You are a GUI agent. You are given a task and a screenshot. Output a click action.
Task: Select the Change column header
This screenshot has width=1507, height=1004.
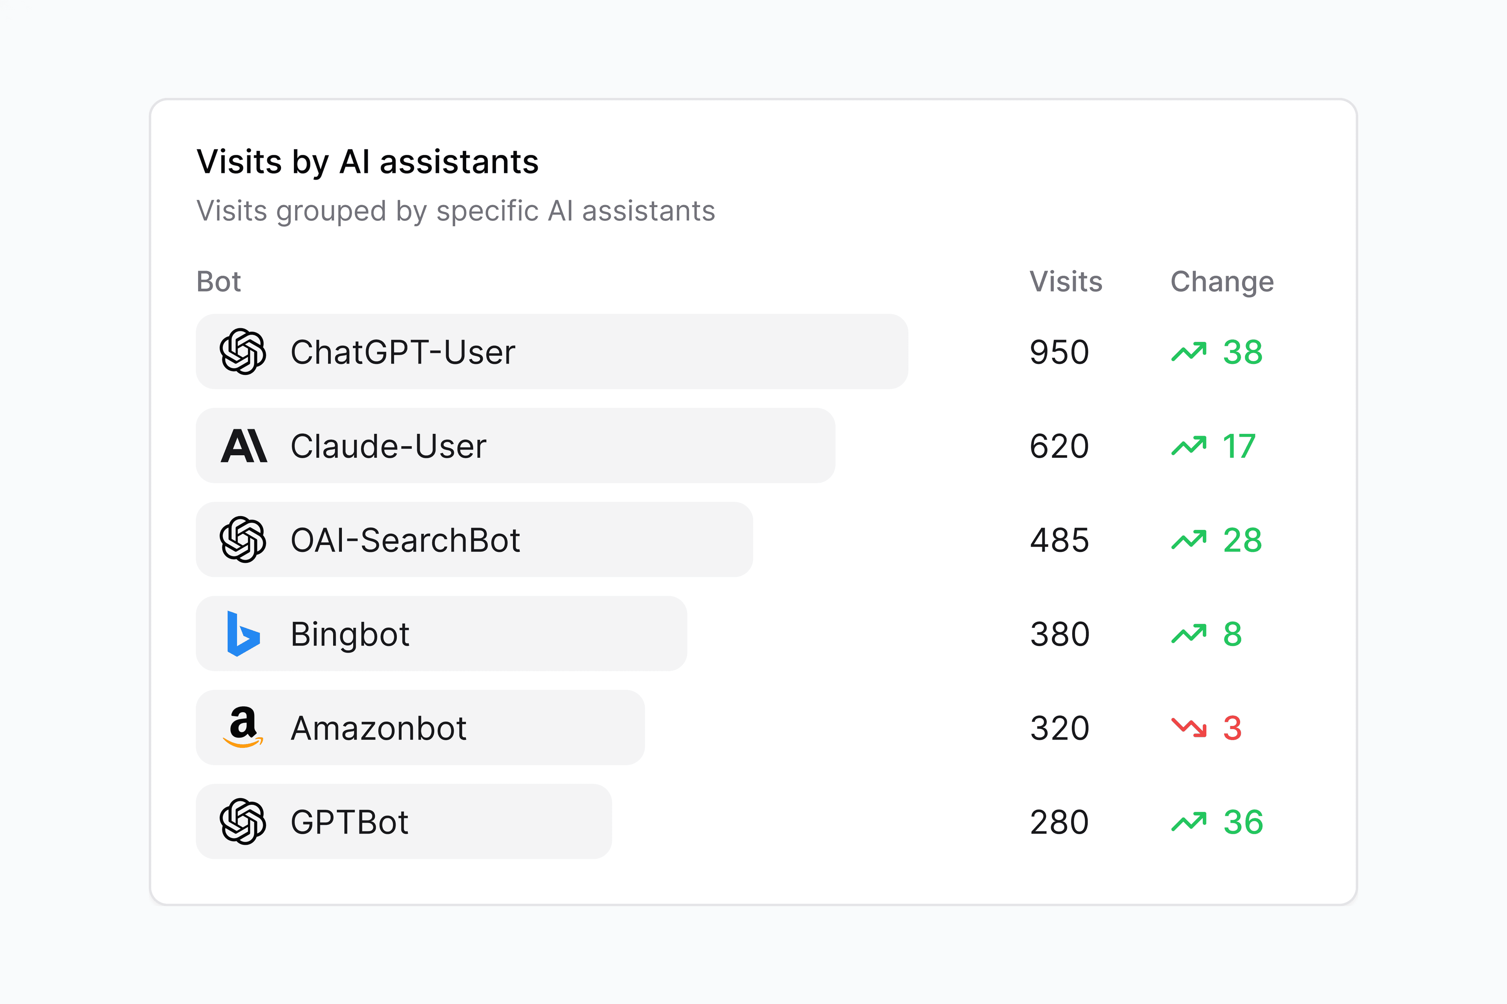1221,280
